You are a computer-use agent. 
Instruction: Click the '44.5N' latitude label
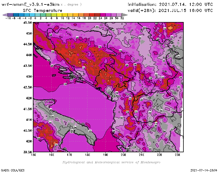28,44
